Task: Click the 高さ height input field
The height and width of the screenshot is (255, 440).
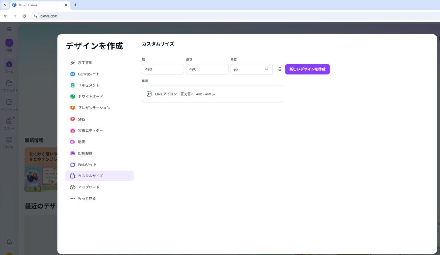Action: pyautogui.click(x=207, y=69)
